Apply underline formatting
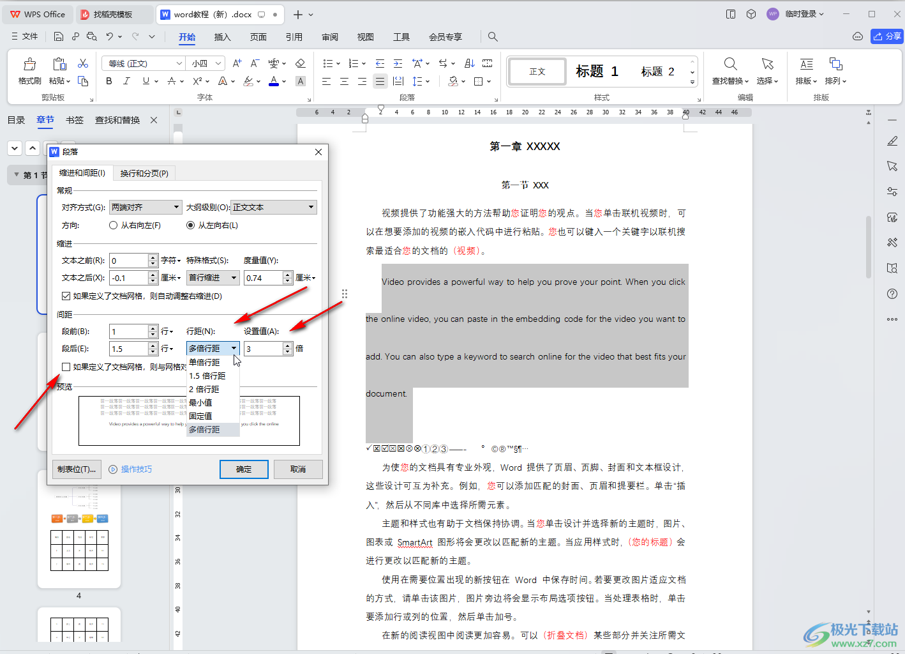905x654 pixels. coord(146,81)
